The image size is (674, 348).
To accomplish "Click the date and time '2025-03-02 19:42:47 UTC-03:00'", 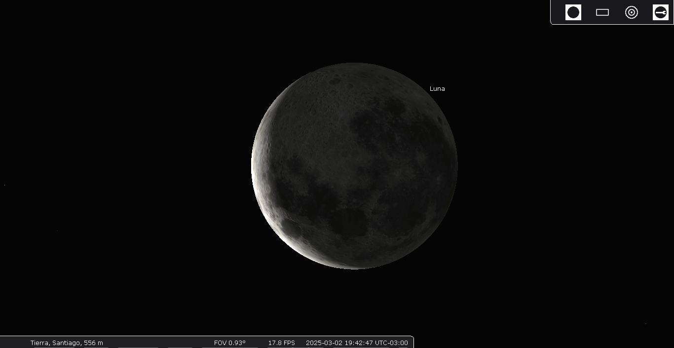I will (x=357, y=343).
